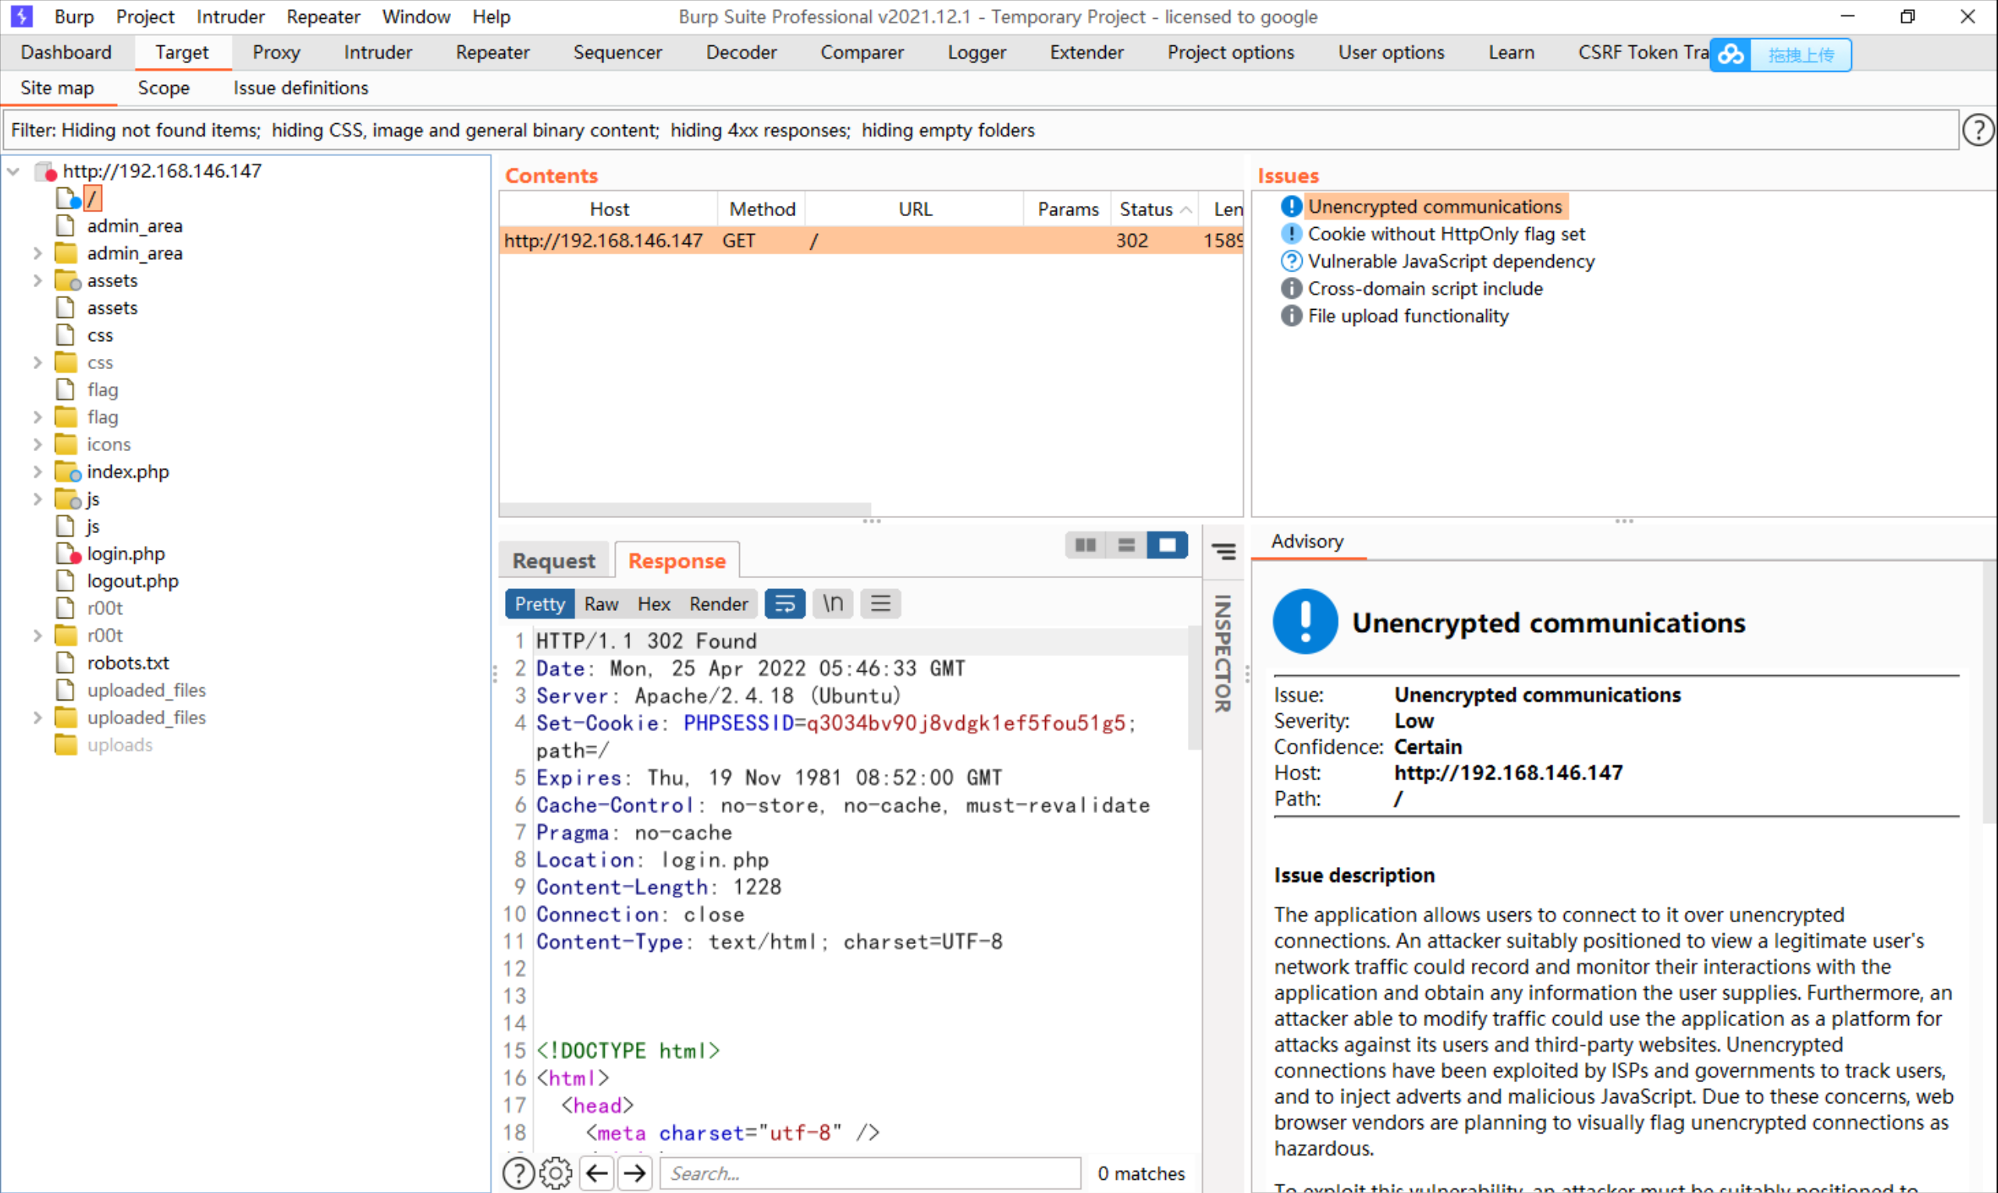Image resolution: width=1998 pixels, height=1193 pixels.
Task: Select logout.php in the site tree
Action: 133,581
